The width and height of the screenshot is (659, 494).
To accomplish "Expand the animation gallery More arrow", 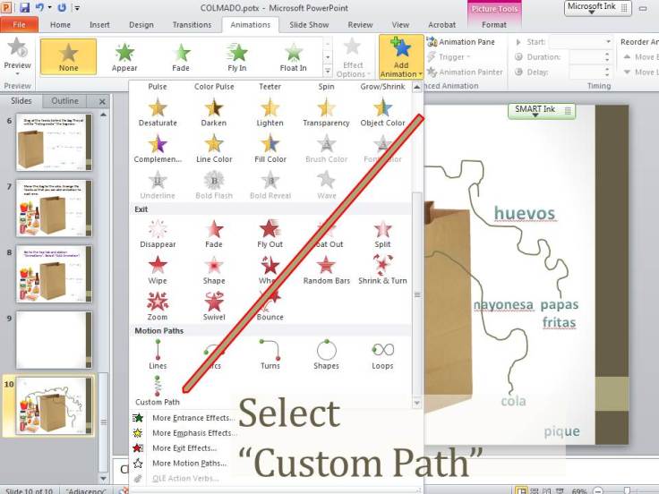I will 328,71.
